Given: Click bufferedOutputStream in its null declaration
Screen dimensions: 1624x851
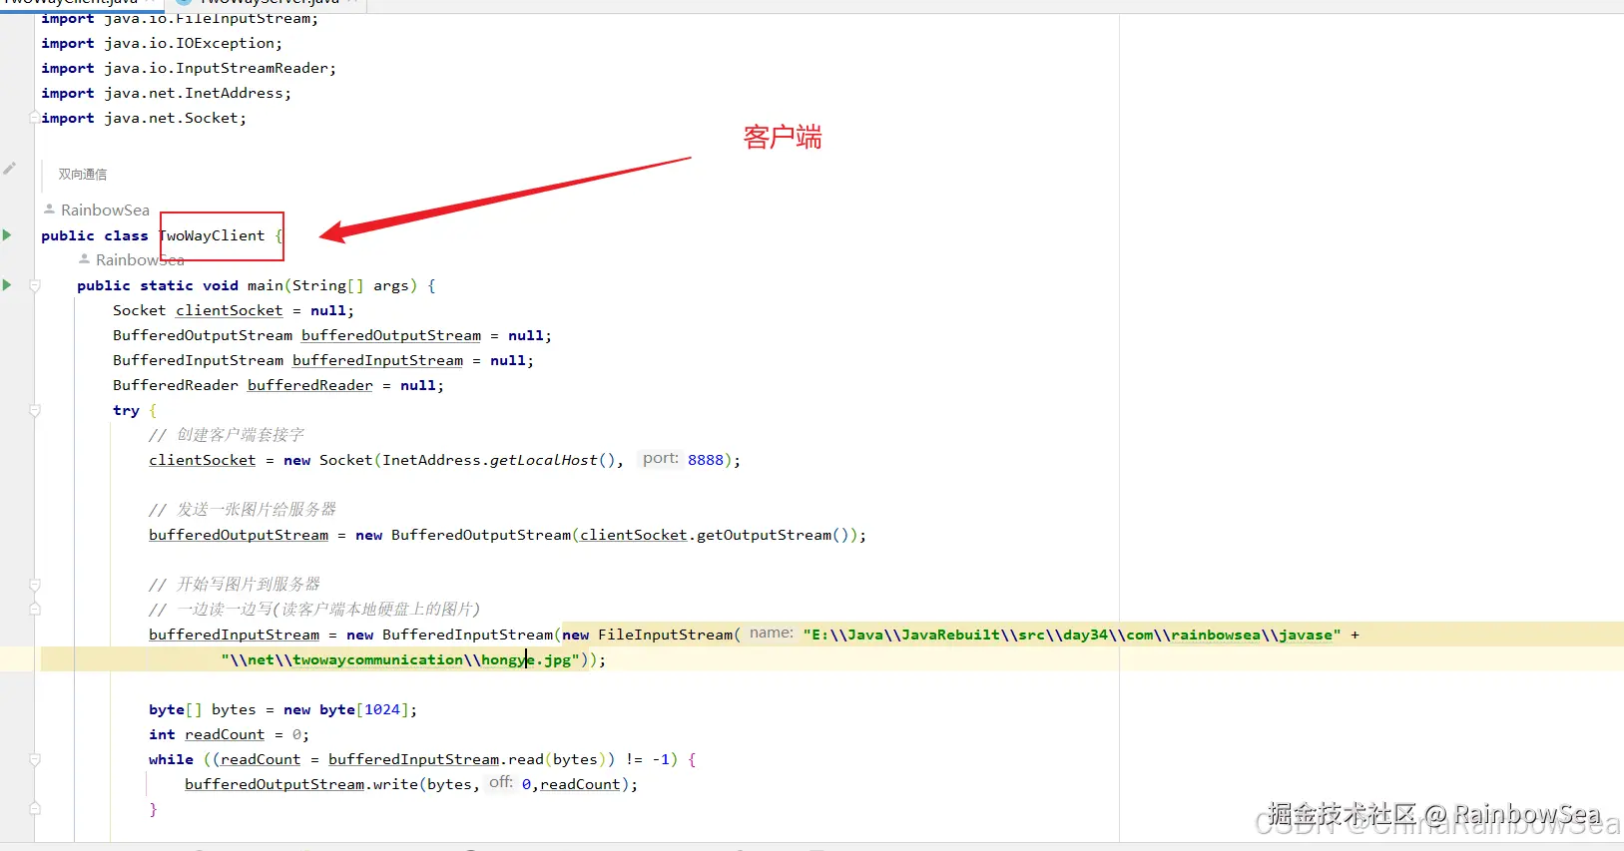Looking at the screenshot, I should (x=391, y=335).
